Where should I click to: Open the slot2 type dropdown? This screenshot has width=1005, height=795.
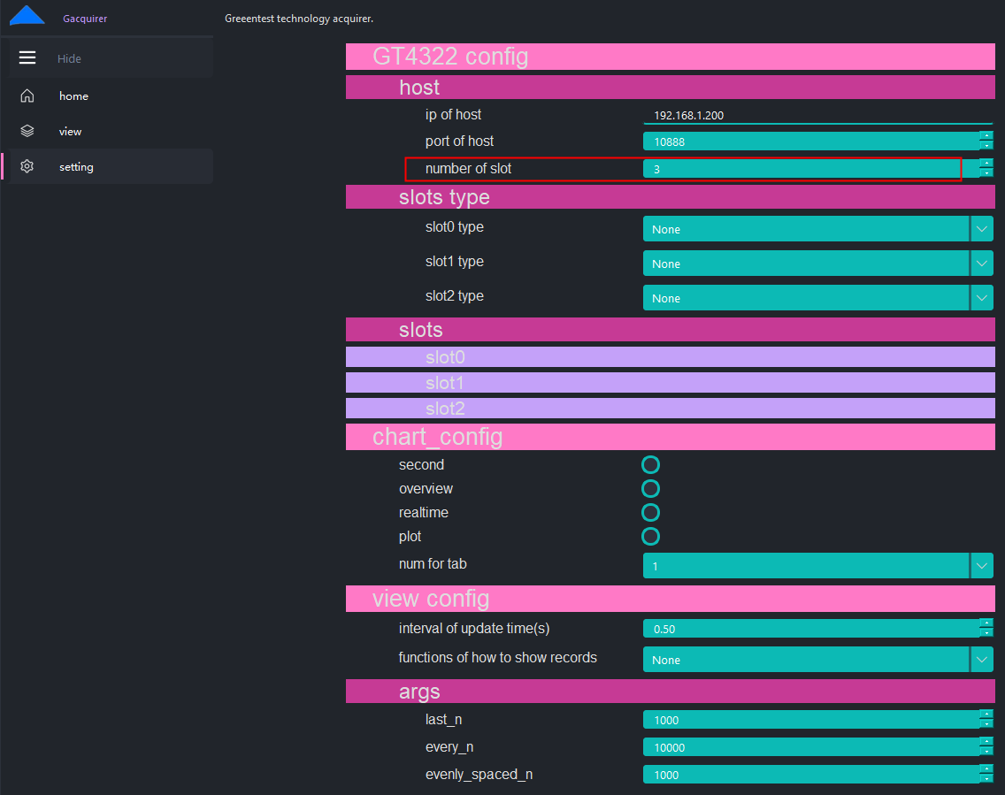pyautogui.click(x=817, y=298)
